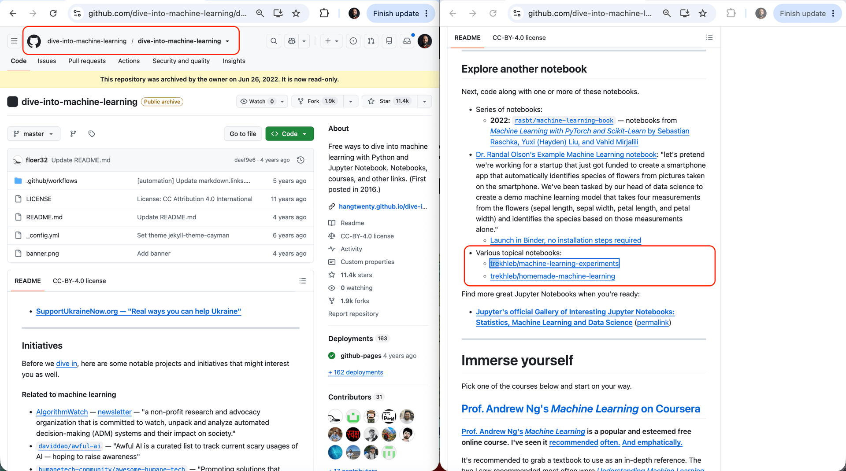Screen dimensions: 846x471
Task: Bookmark the page in the left browser window
Action: tap(296, 13)
